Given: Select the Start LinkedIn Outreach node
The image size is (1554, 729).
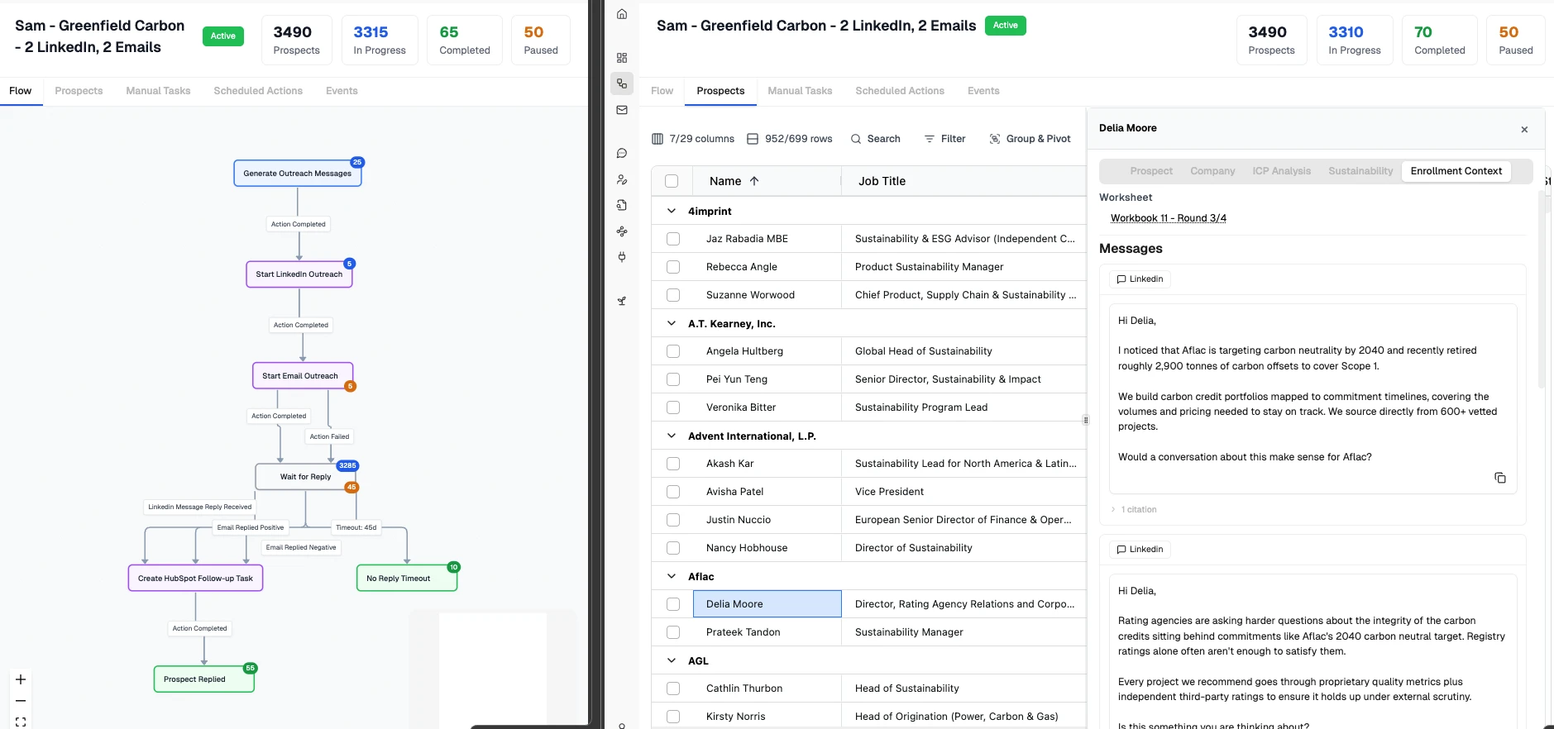Looking at the screenshot, I should pyautogui.click(x=299, y=274).
